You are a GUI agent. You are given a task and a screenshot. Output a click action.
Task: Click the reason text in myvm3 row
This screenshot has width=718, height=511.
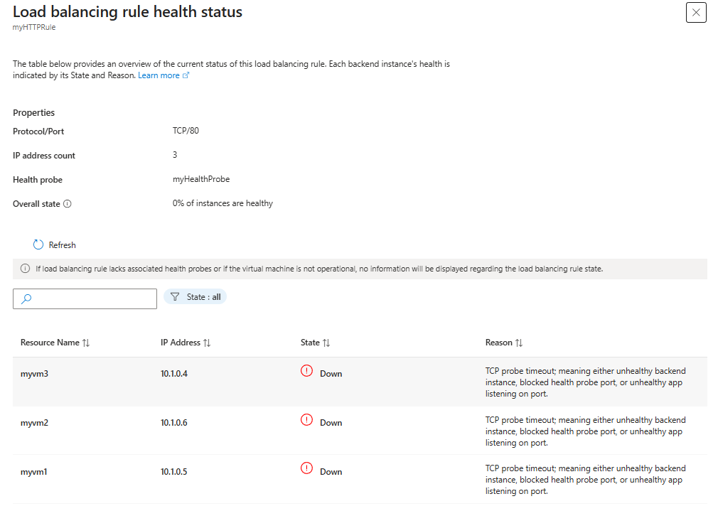pos(586,382)
